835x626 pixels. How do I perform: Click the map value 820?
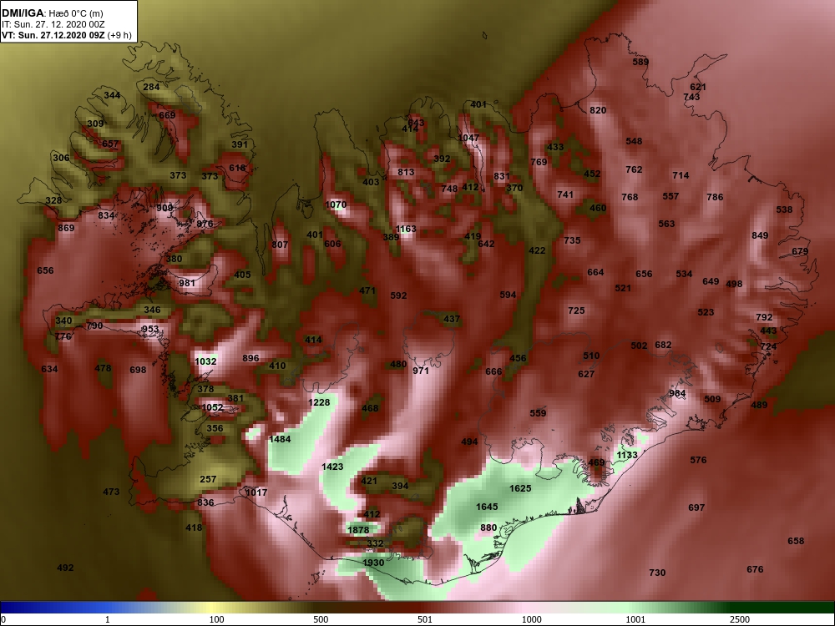click(x=598, y=110)
